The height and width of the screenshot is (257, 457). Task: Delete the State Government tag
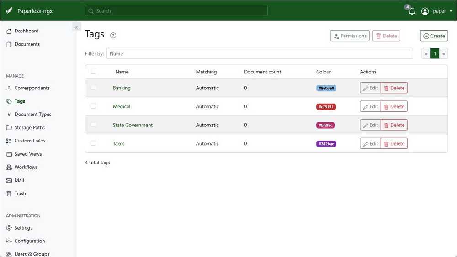click(394, 125)
